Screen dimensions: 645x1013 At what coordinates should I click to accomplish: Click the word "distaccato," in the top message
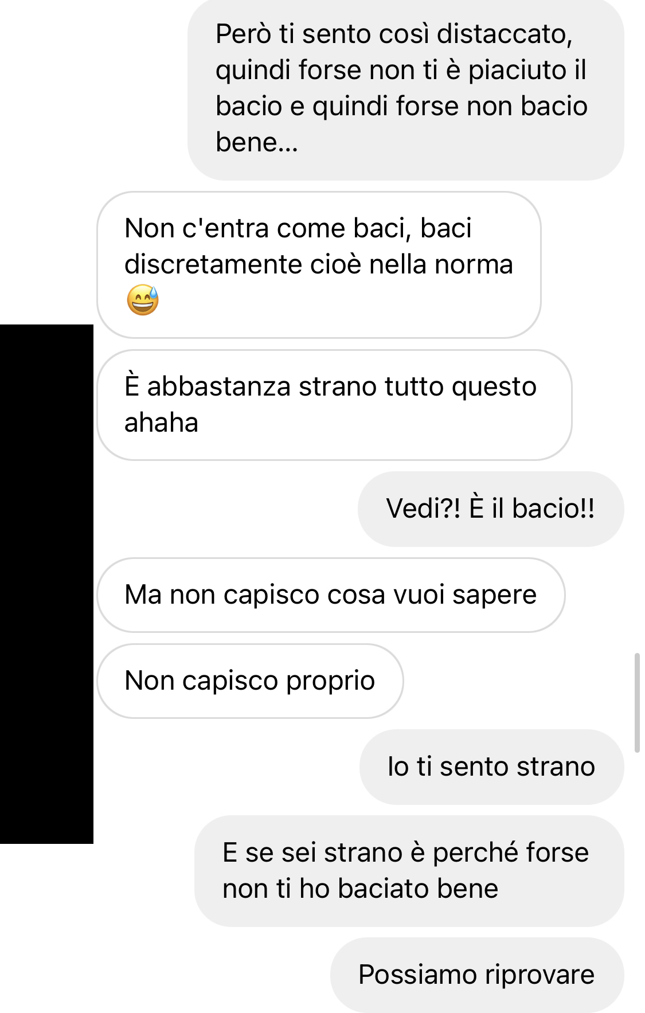coord(505,34)
